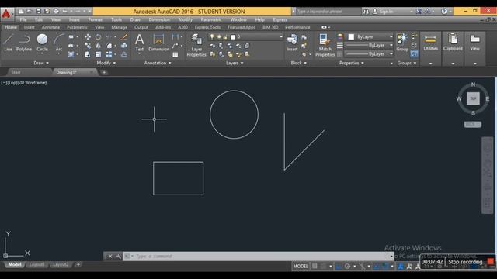Screen dimensions: 497x279
Task: Toggle the layer on/off lightbulb icon
Action: 212,37
